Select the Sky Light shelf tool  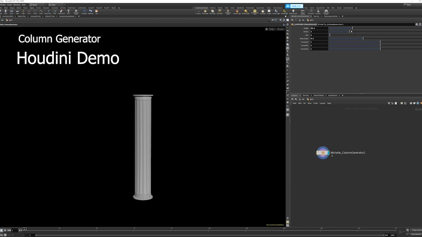coord(263,12)
